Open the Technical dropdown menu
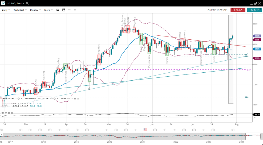Viewport: 263px width, 145px height. (20, 10)
